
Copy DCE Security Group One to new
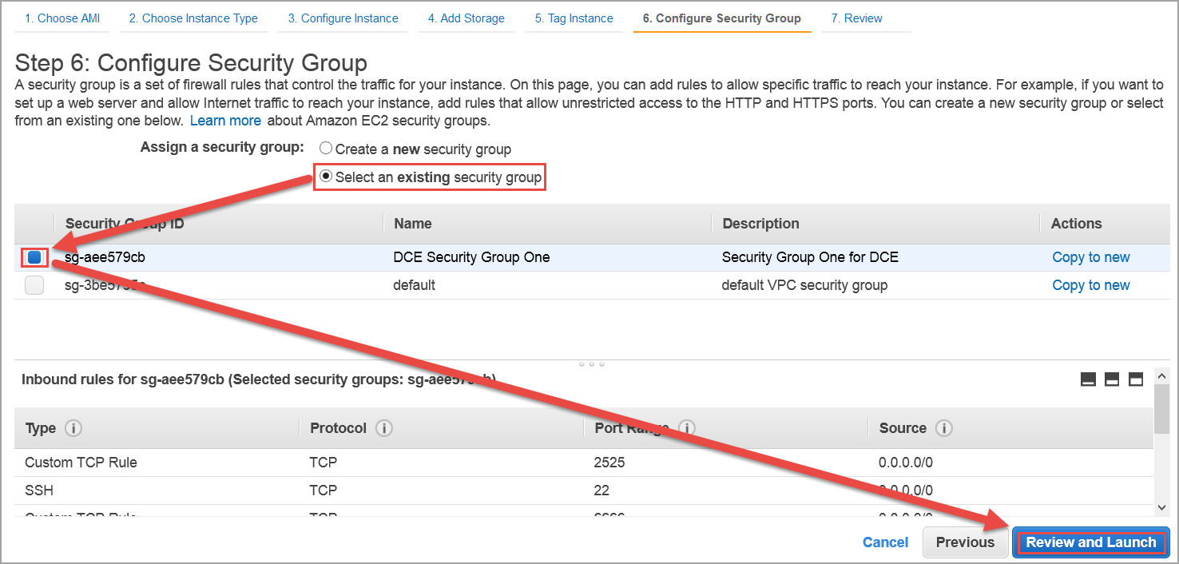pos(1090,257)
